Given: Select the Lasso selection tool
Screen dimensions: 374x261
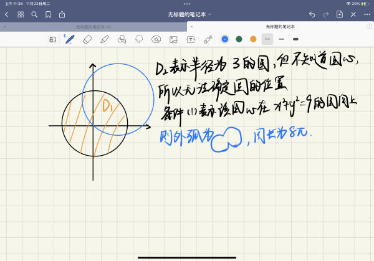Looking at the screenshot, I should pyautogui.click(x=139, y=39).
